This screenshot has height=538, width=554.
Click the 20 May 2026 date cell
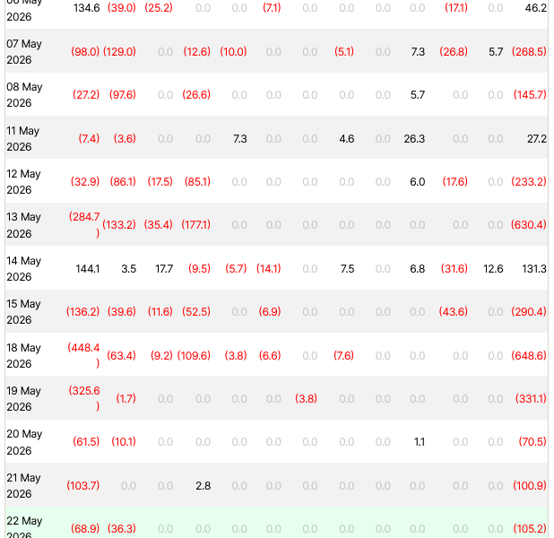24,442
